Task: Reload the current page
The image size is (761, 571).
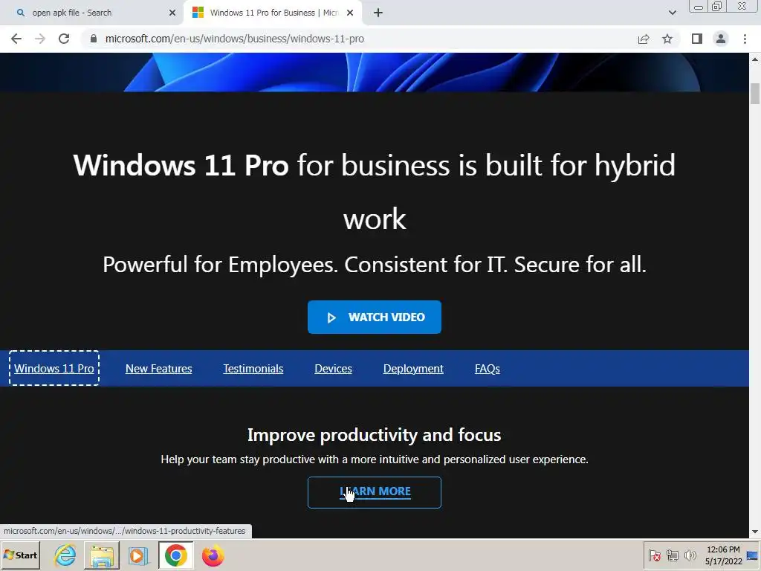Action: coord(64,39)
